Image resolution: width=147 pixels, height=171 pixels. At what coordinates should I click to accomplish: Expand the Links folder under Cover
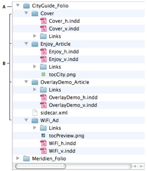(35, 36)
